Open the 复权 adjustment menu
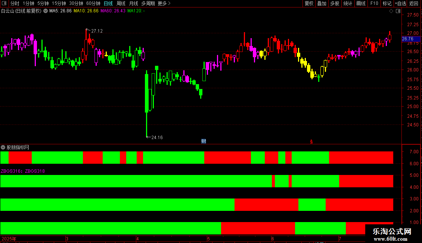This screenshot has height=243, width=422. (309, 3)
